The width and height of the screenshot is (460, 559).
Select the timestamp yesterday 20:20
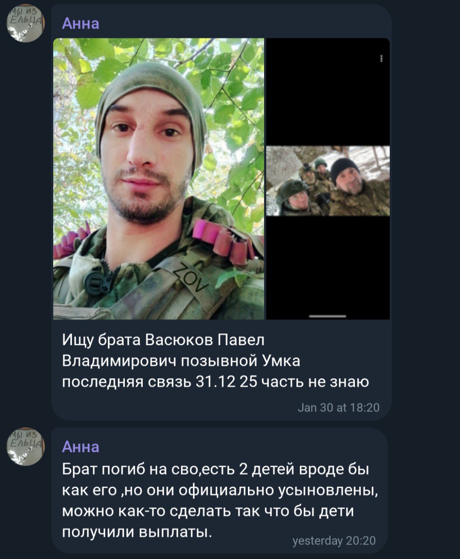tap(334, 541)
